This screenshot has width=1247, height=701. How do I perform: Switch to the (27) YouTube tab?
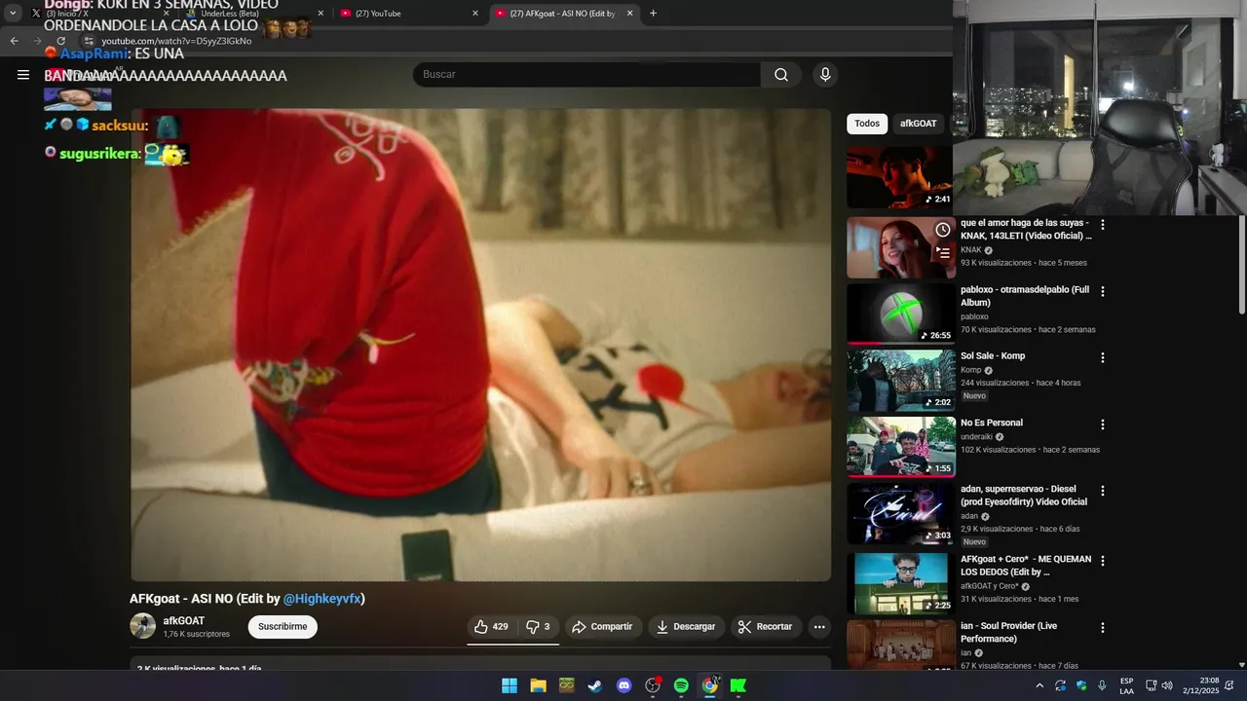pos(409,14)
